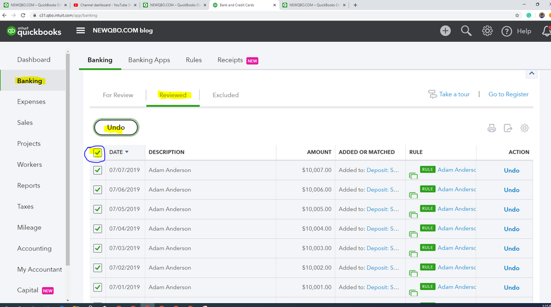
Task: Click RULE badge in 07/03/2019 row
Action: 427,247
